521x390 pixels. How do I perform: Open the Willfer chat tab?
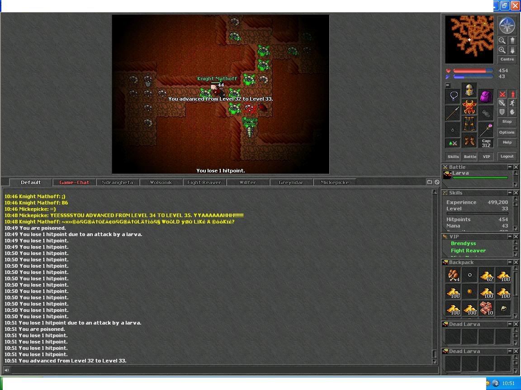248,182
